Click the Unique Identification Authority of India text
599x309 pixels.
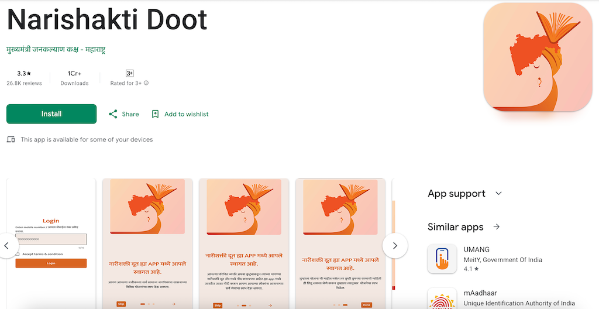pos(519,303)
